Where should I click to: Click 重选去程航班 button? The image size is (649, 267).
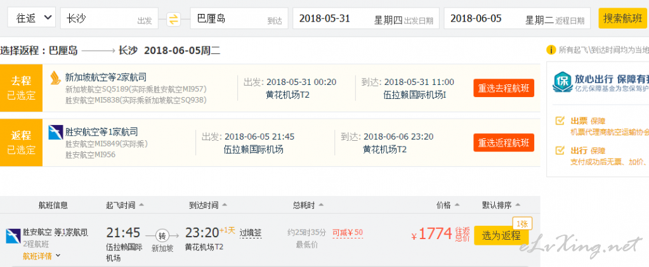(x=504, y=88)
